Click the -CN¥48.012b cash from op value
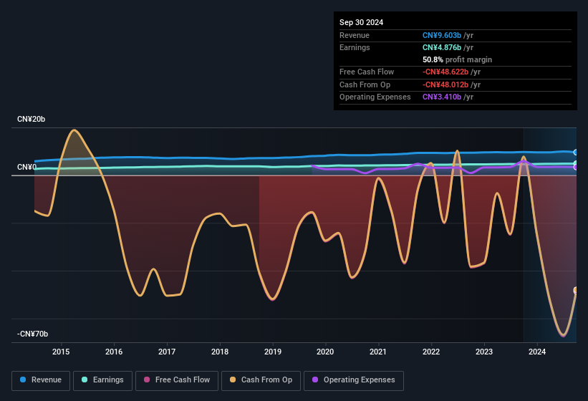 (445, 84)
